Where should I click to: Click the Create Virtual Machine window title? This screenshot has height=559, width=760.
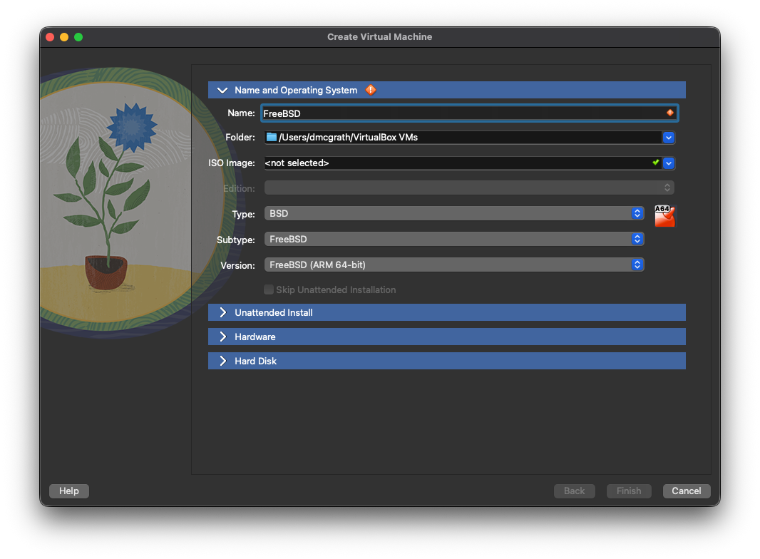(x=379, y=37)
